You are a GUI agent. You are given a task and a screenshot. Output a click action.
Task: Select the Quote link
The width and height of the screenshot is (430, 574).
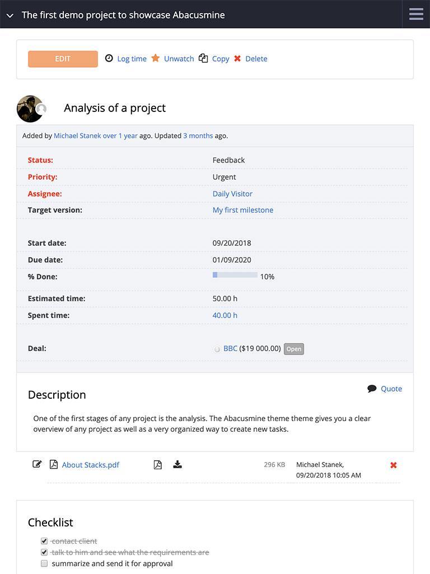pos(391,389)
